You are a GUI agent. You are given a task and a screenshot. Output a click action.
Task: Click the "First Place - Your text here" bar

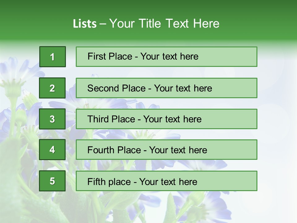(x=166, y=57)
